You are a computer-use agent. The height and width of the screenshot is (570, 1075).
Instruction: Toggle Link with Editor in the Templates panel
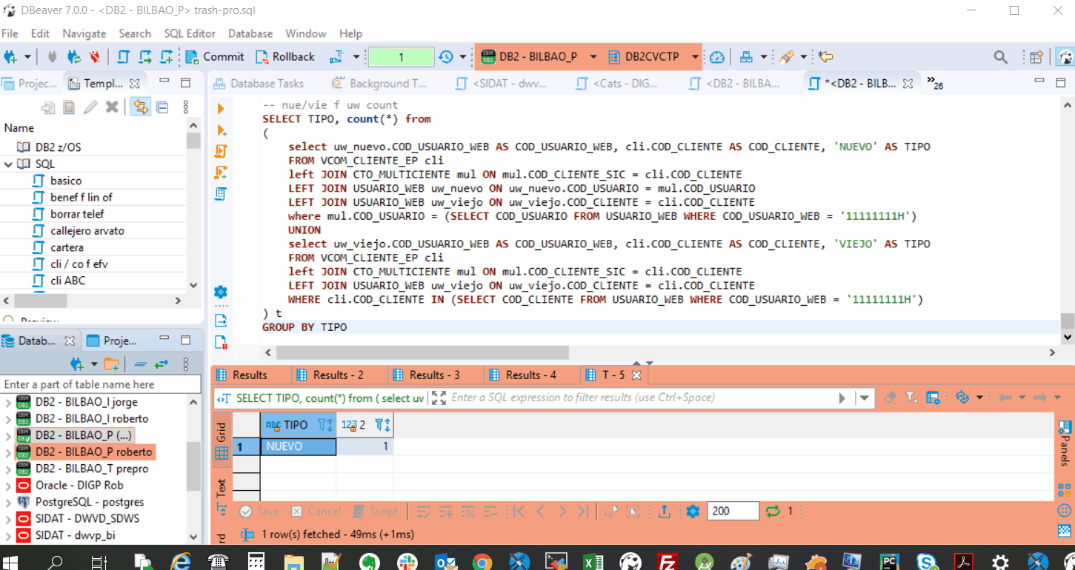point(140,107)
